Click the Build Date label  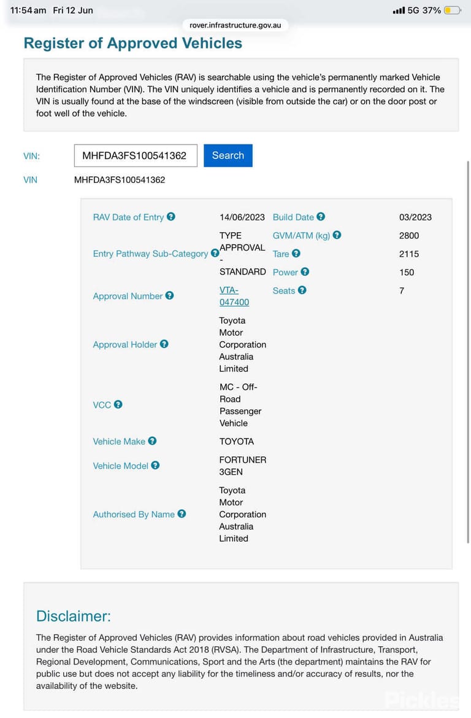(x=293, y=217)
